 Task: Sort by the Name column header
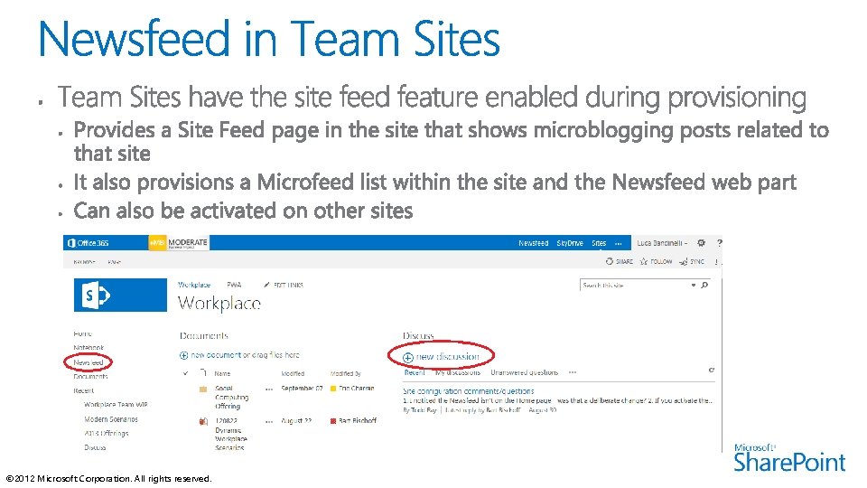tap(222, 373)
